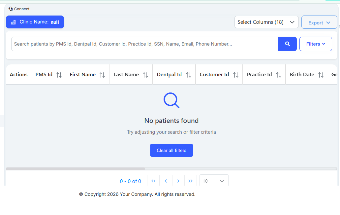Go to the previous page arrow

tap(166, 181)
